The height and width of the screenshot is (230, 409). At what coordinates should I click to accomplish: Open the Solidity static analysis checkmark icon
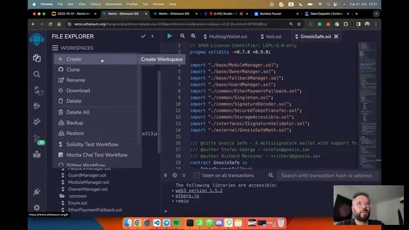pyautogui.click(x=37, y=121)
